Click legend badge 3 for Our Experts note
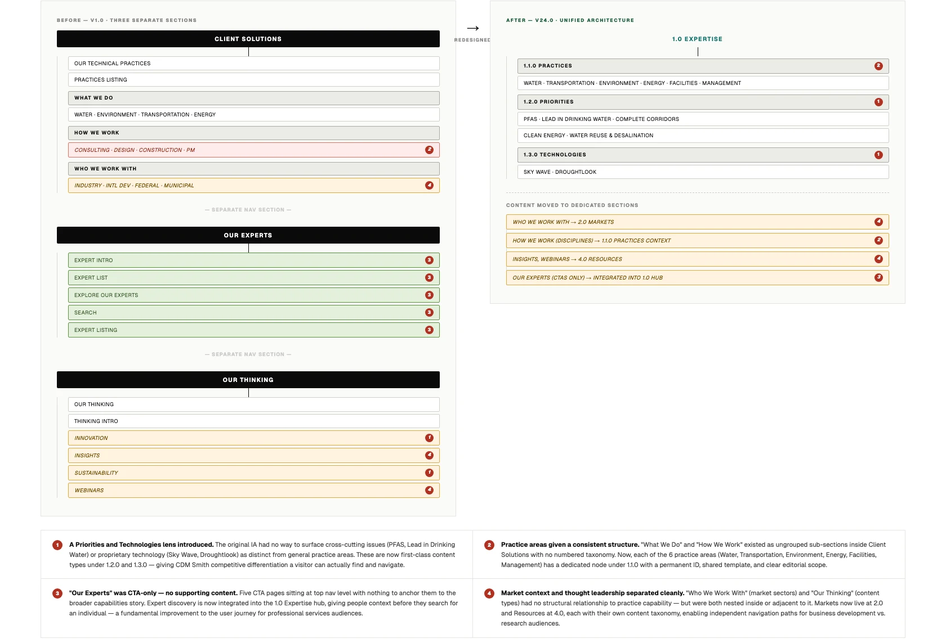 57,593
